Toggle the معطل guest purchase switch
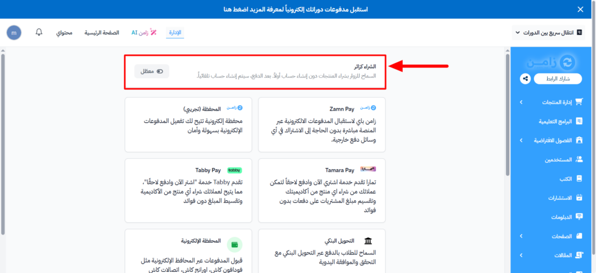 point(151,71)
